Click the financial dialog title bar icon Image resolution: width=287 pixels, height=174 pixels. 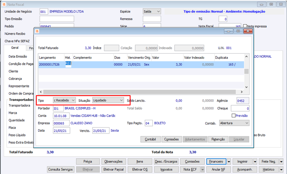[37, 31]
